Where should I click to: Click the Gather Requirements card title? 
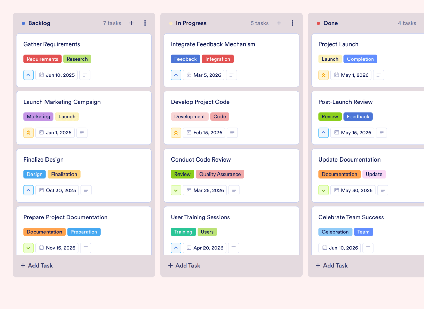pos(51,44)
